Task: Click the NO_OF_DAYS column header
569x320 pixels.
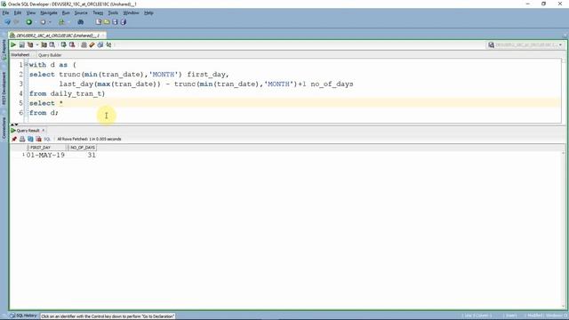Action: click(x=83, y=148)
